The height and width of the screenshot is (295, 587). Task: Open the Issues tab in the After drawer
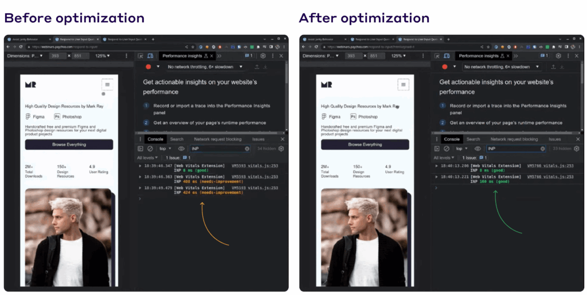[555, 139]
